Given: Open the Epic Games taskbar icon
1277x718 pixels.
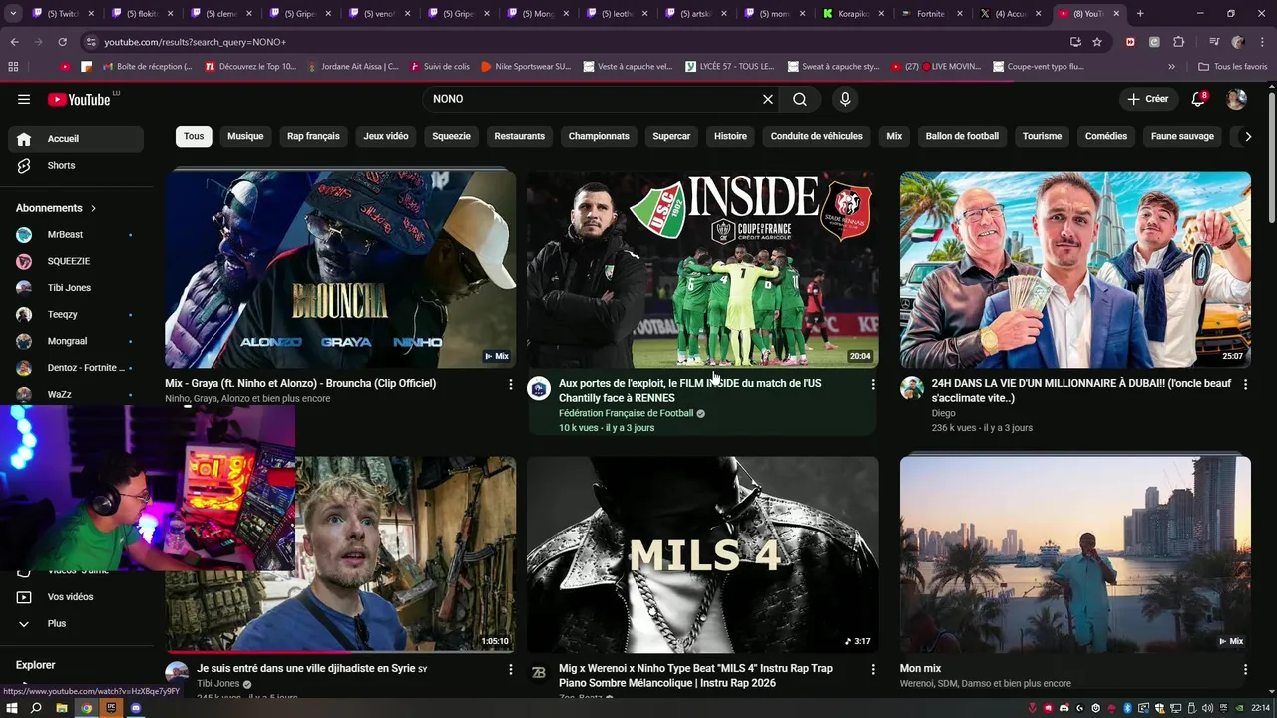Looking at the screenshot, I should coord(111,708).
